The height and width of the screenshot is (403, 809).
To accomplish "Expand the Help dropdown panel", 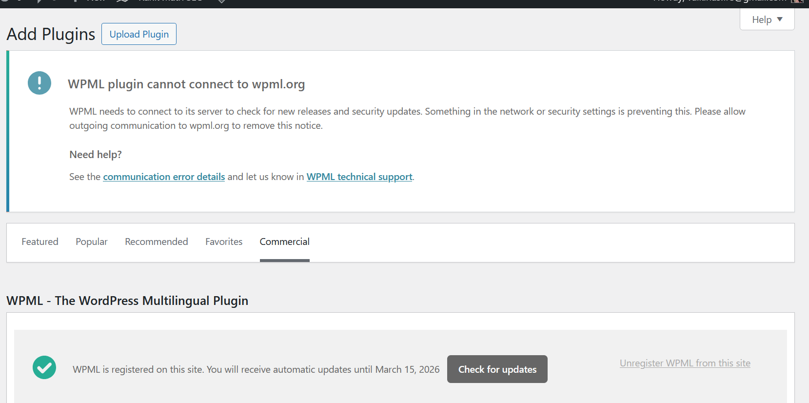I will pyautogui.click(x=767, y=20).
